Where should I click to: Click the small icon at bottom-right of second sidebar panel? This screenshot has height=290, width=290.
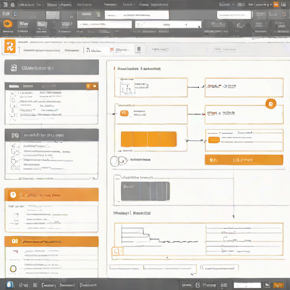coord(95,177)
